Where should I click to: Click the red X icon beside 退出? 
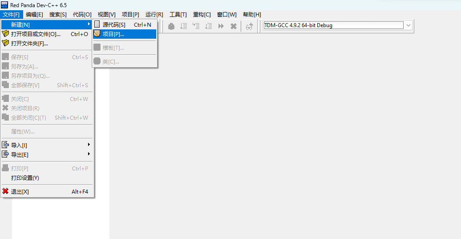click(5, 191)
